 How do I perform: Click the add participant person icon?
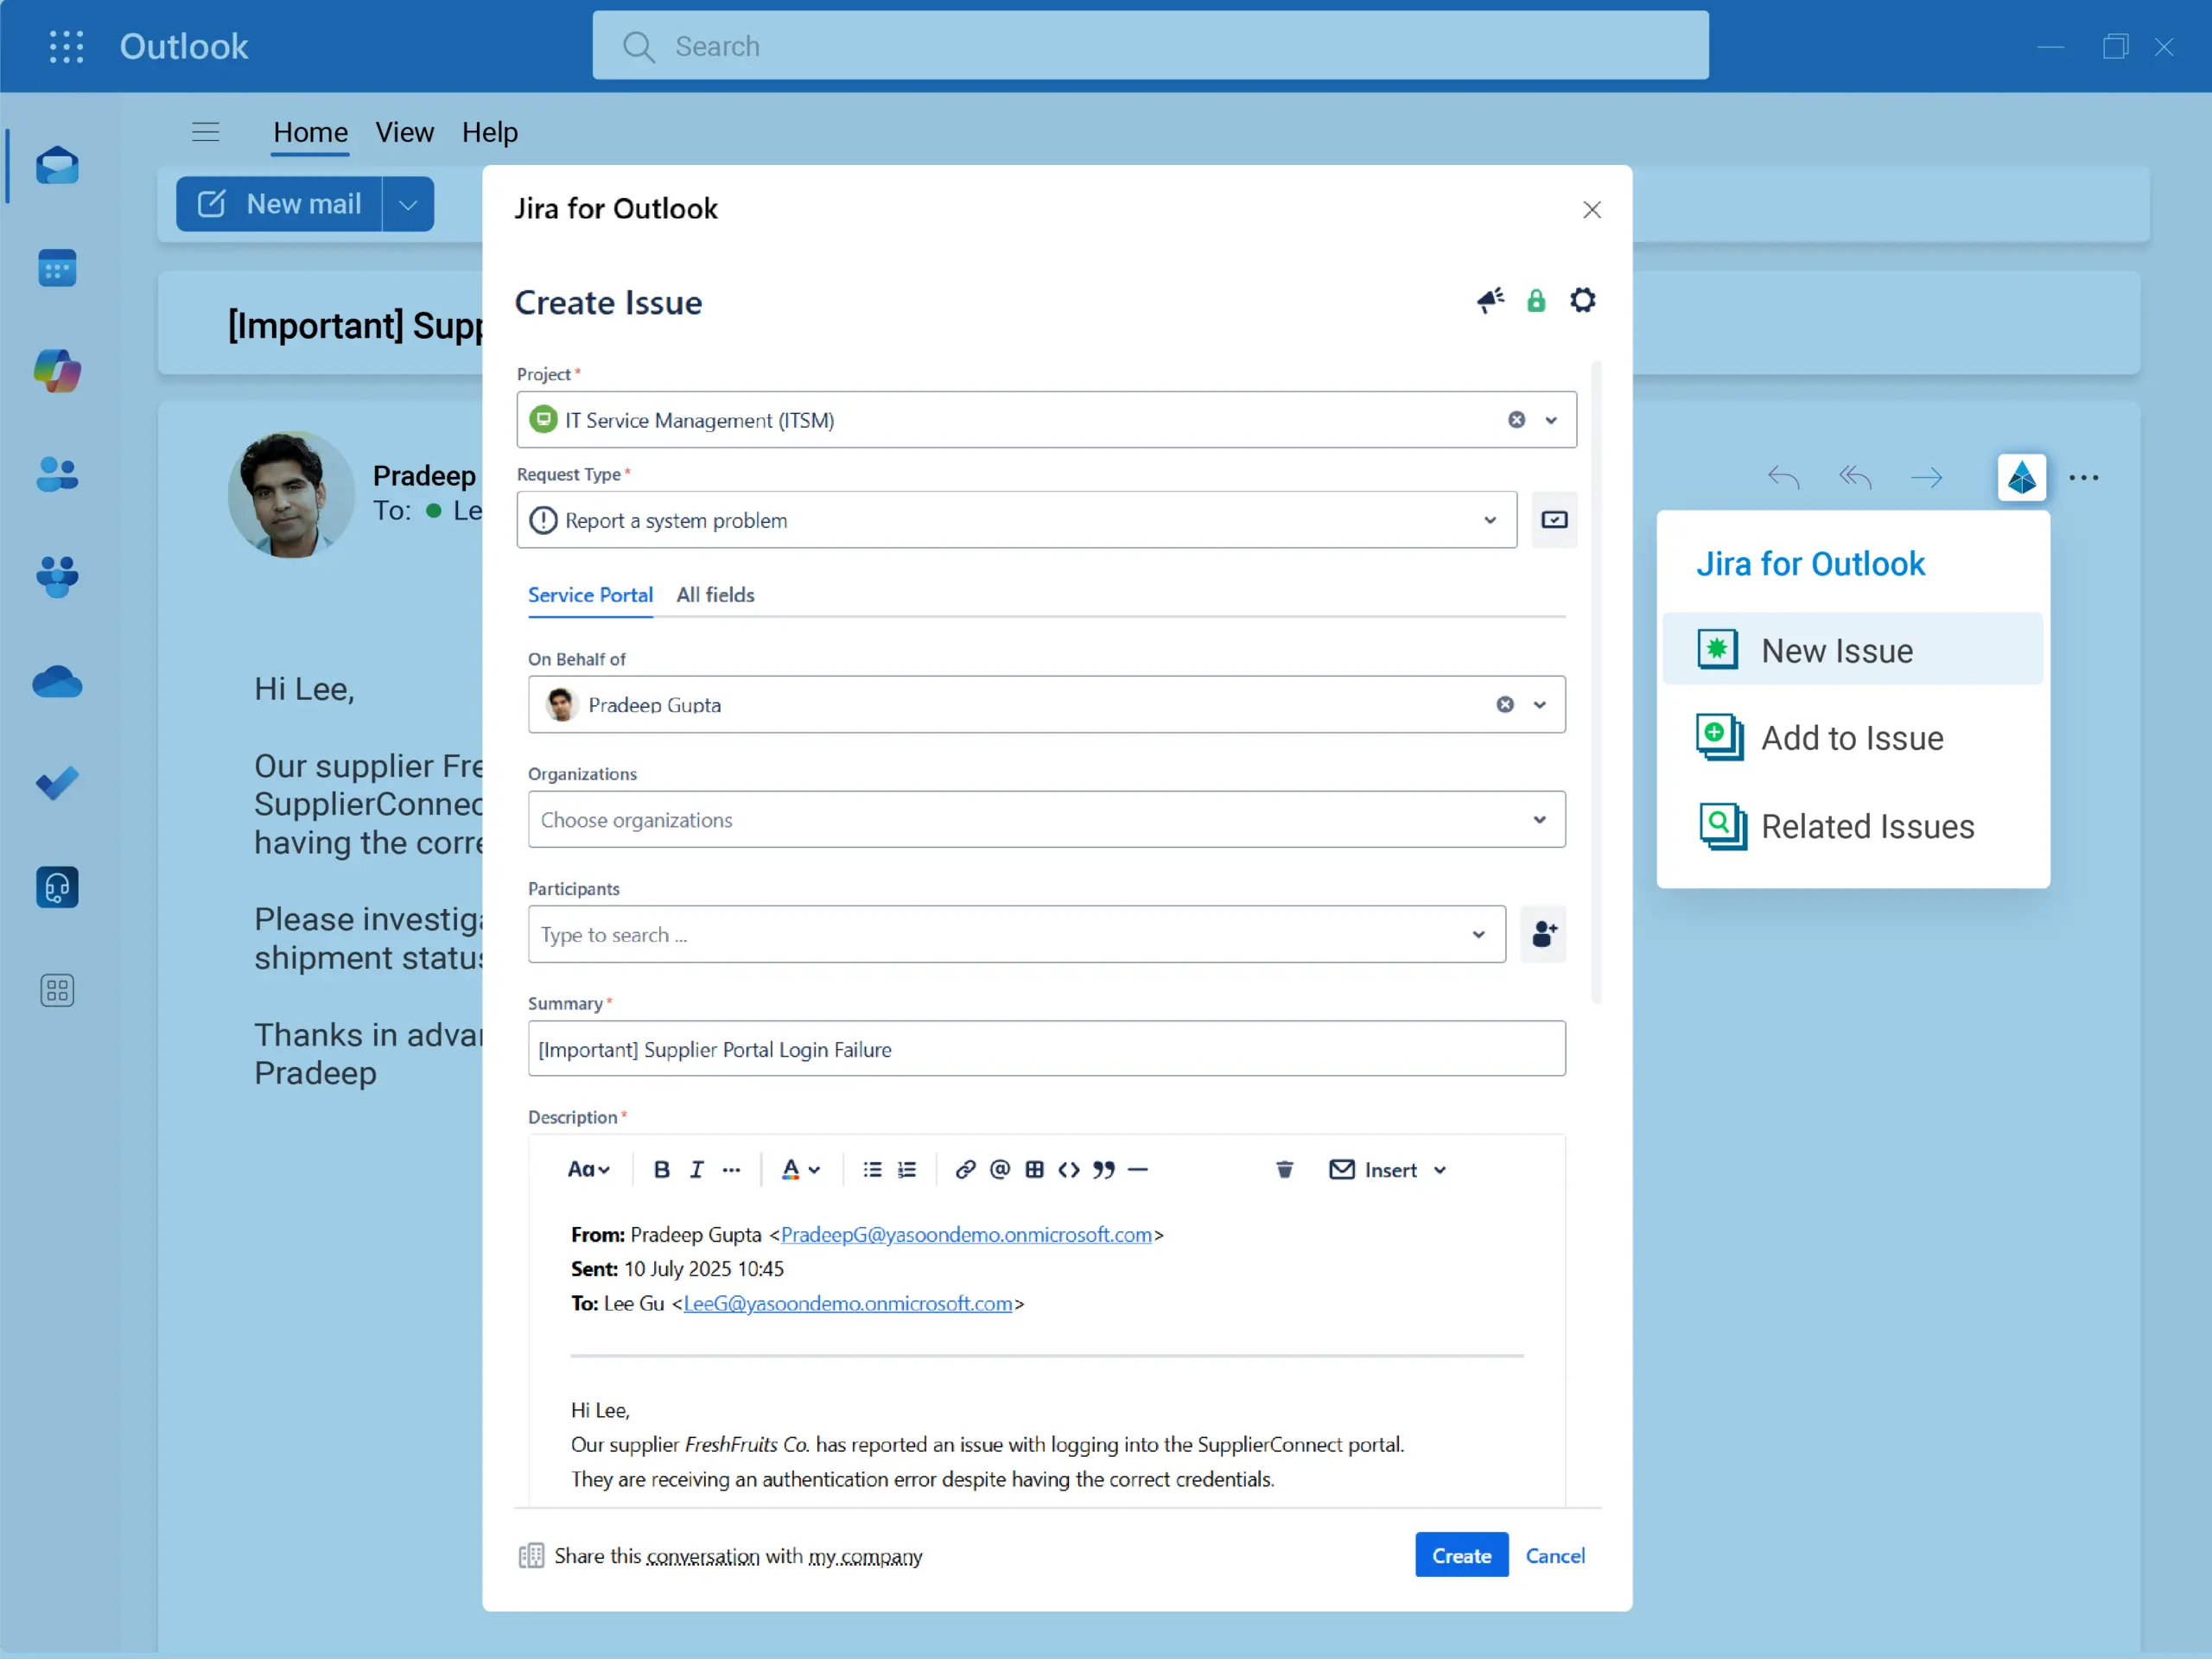tap(1544, 934)
